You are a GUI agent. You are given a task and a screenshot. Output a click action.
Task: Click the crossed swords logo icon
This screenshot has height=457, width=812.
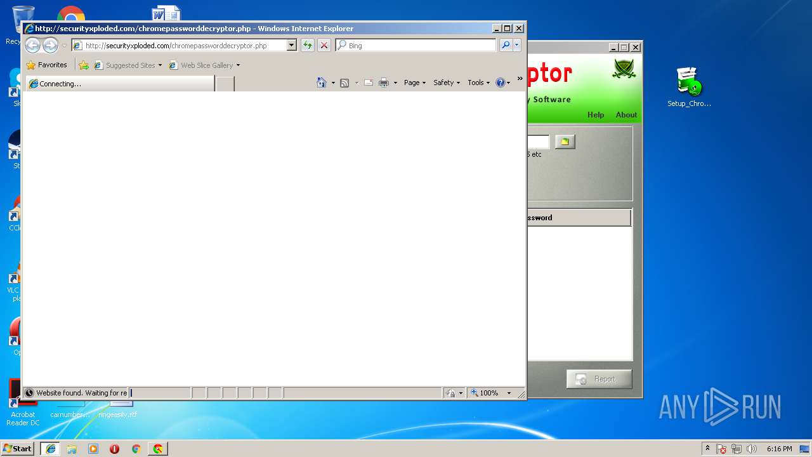624,69
